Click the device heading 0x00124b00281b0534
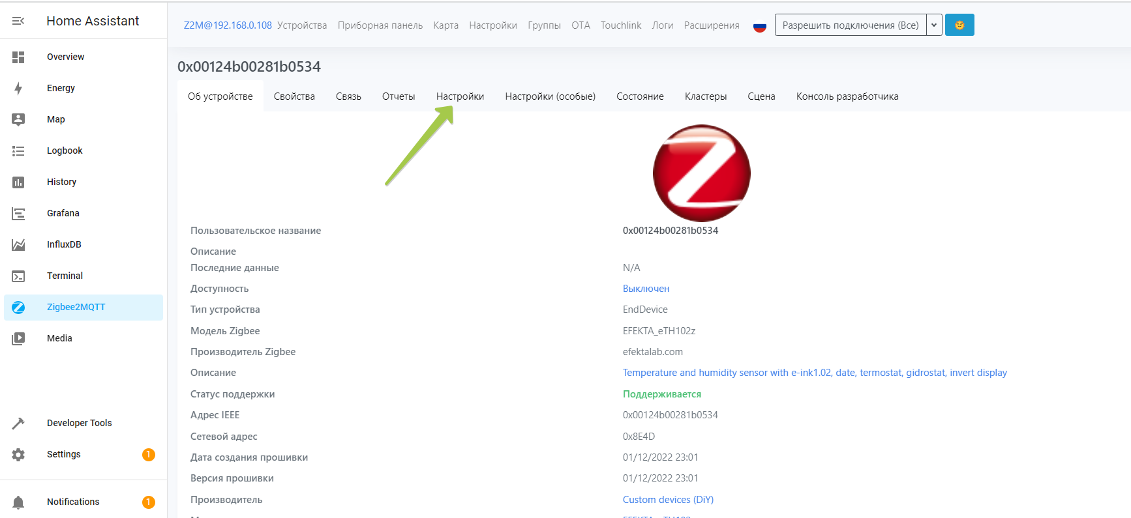1131x518 pixels. 249,66
